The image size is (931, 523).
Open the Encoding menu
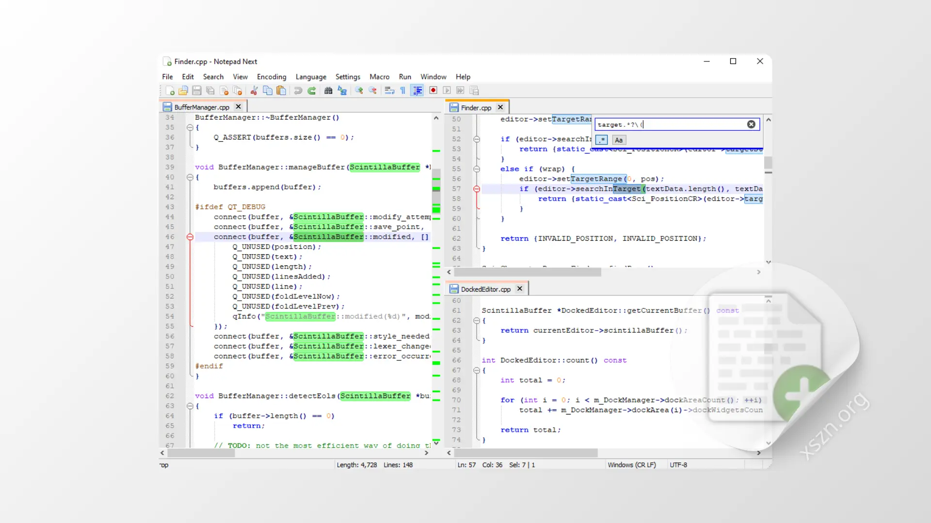click(x=271, y=77)
